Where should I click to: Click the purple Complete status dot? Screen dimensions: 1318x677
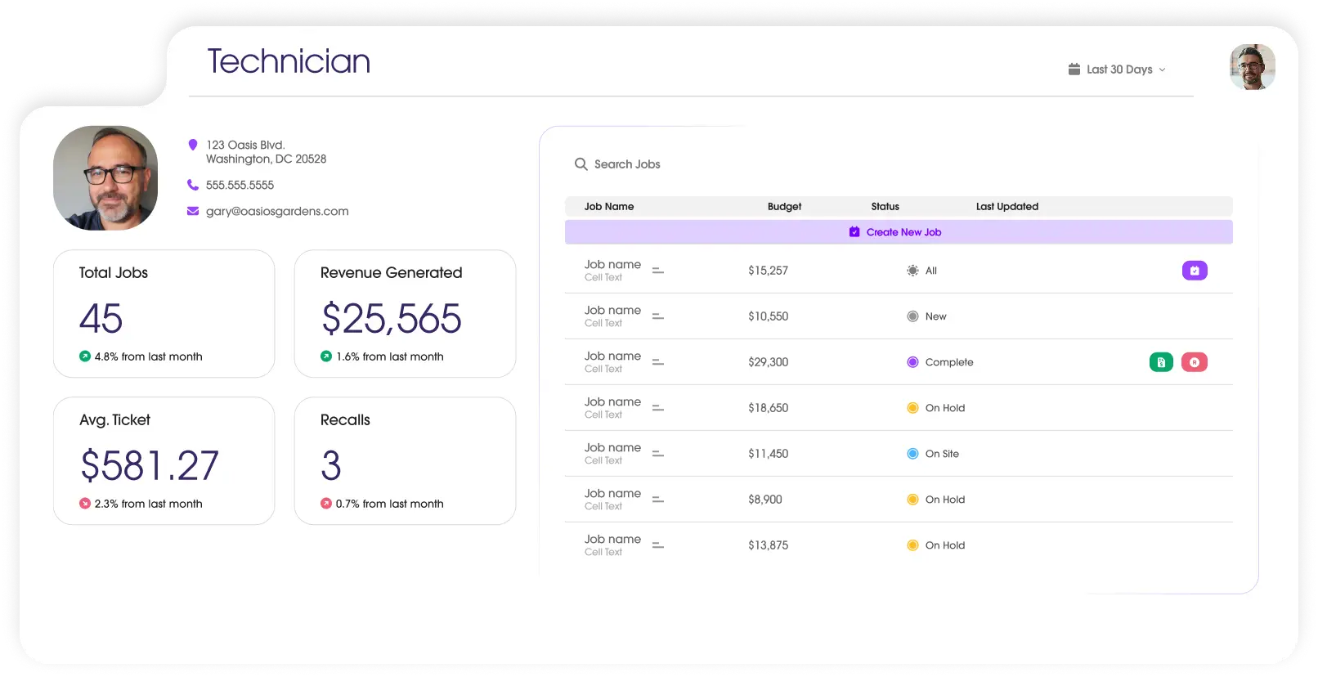(912, 362)
